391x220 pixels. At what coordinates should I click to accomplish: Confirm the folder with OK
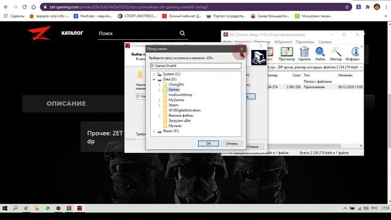(x=208, y=144)
